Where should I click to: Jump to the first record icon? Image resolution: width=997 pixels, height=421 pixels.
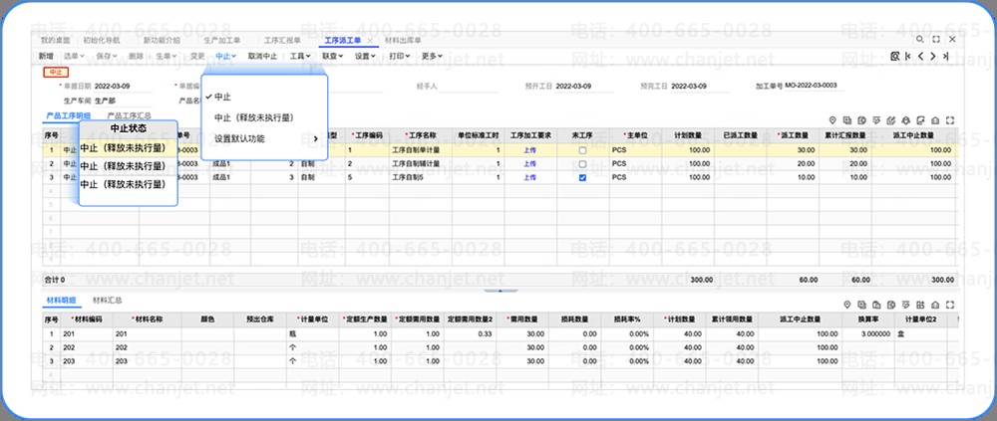tap(907, 57)
